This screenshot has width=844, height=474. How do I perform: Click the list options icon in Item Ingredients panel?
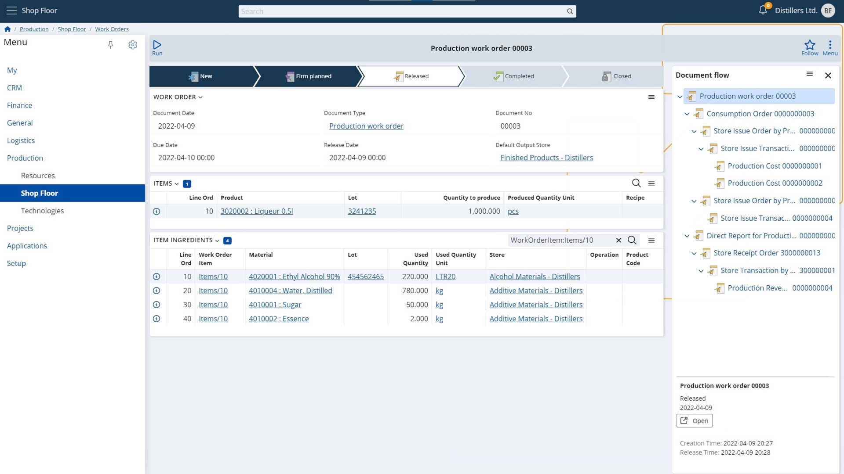[x=652, y=241]
